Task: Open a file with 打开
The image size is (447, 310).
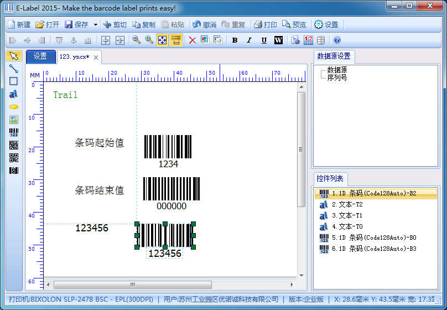Action: click(47, 25)
